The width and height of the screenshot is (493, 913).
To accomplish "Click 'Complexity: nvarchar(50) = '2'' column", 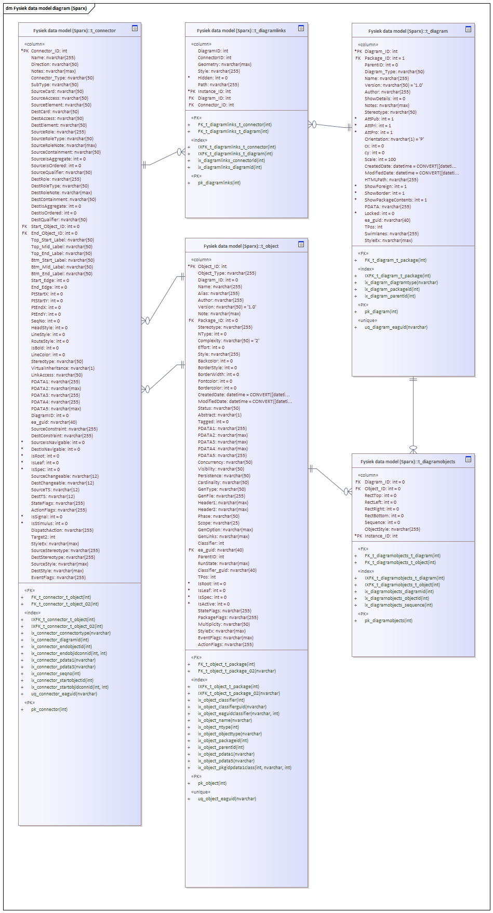I will [229, 341].
